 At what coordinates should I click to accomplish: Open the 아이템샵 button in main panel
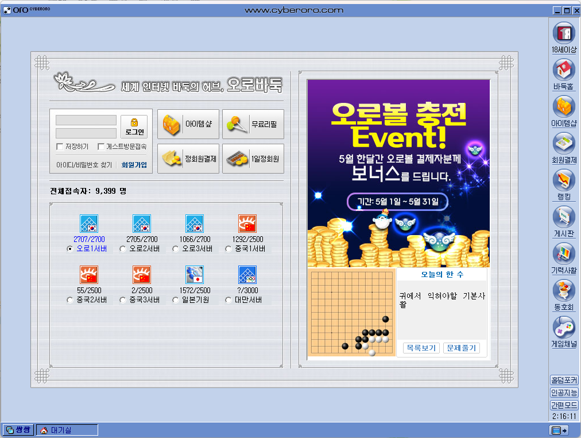coord(188,124)
